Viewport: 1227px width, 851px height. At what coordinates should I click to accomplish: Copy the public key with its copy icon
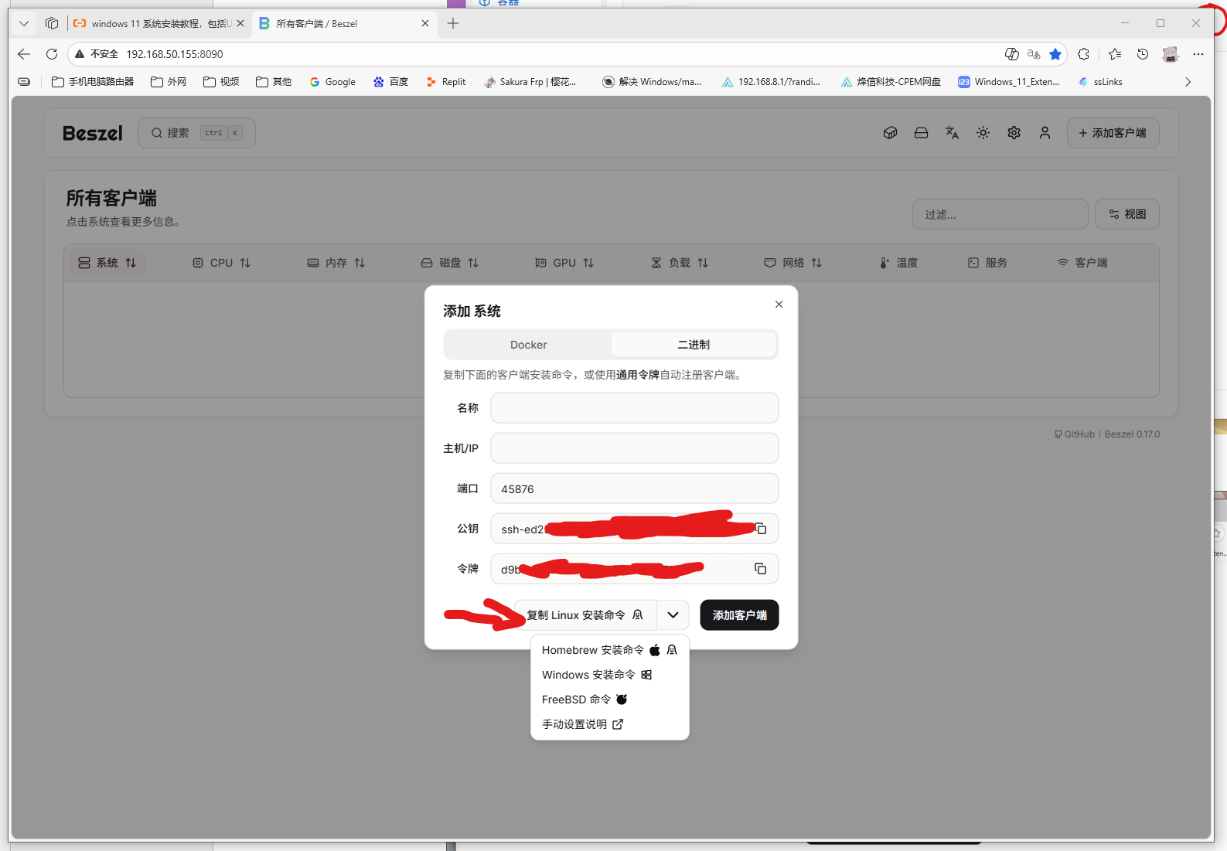(761, 529)
